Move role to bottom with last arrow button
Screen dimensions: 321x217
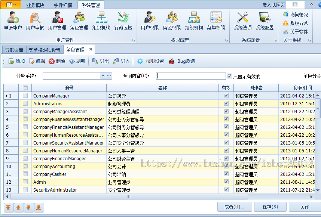point(39,208)
